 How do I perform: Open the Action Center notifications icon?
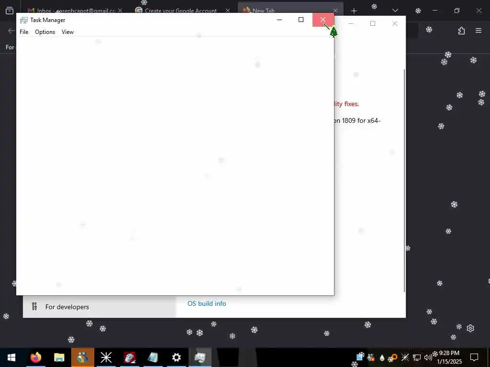point(474,357)
